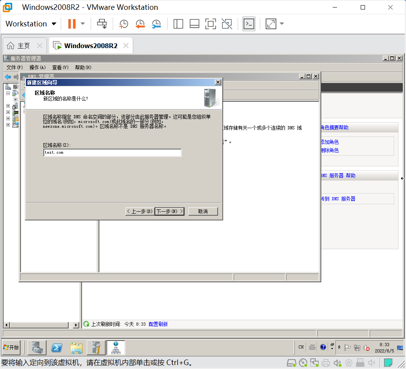
Task: Enter VMware full screen mode
Action: point(210,24)
